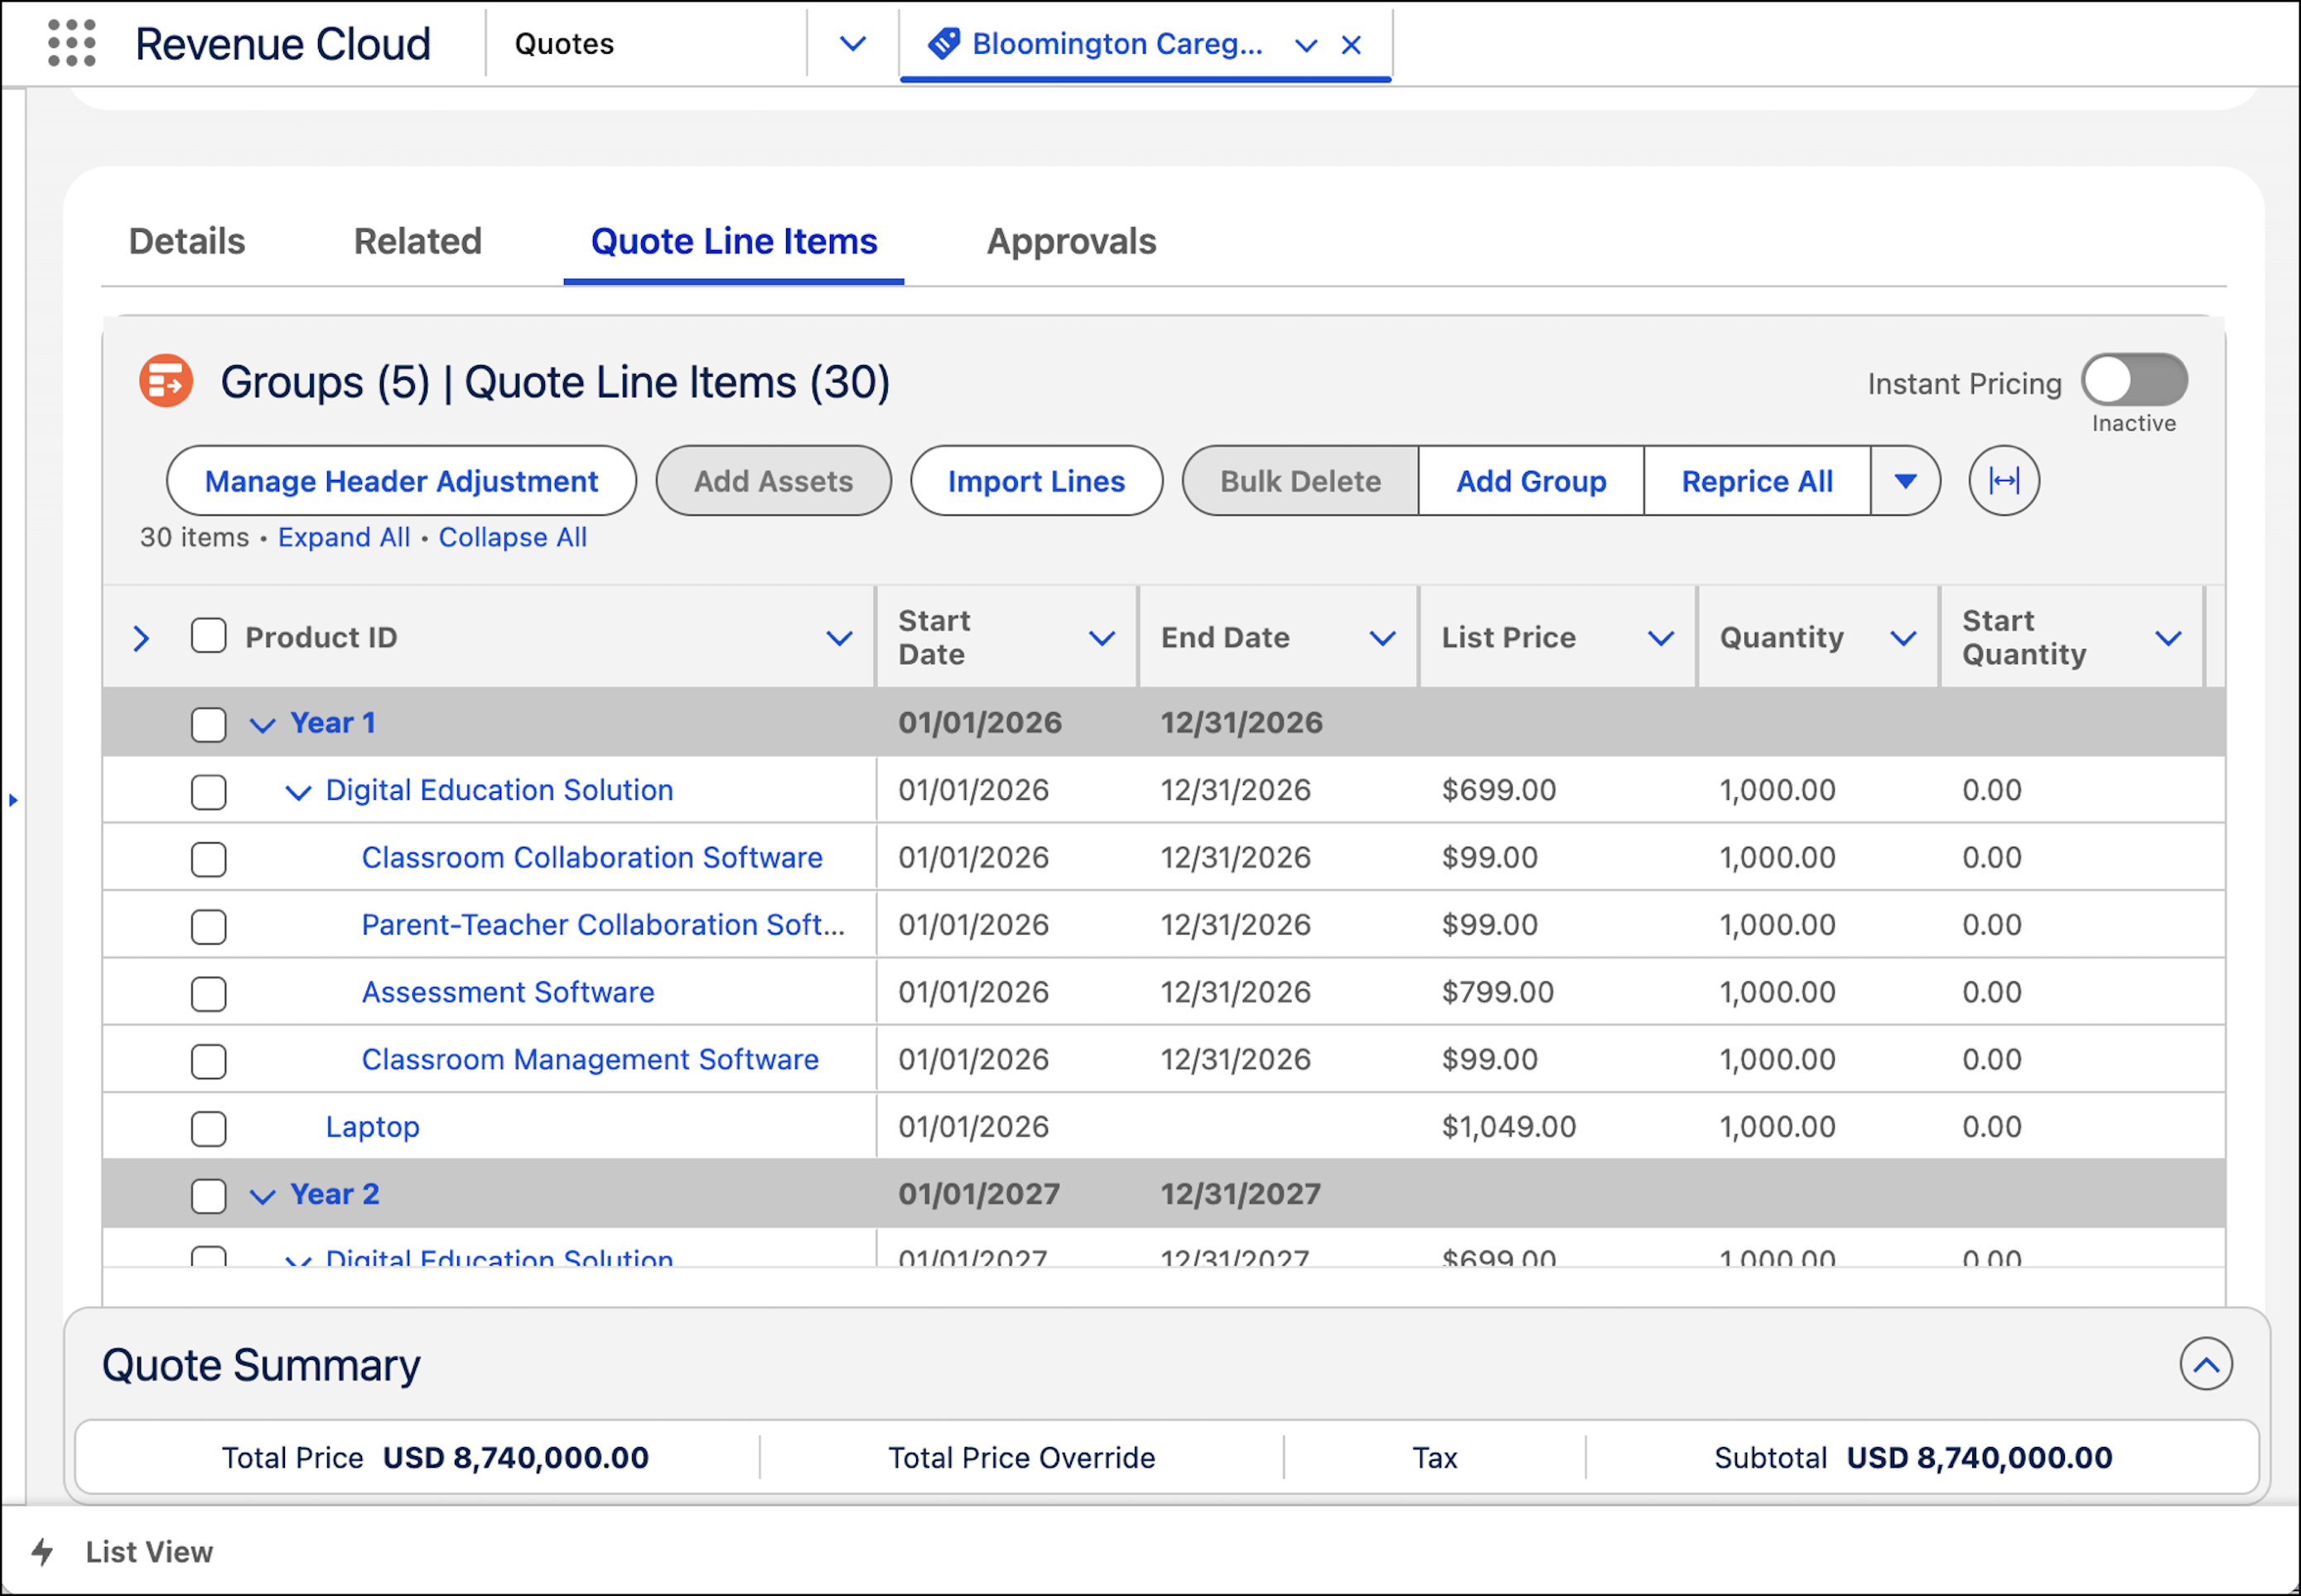Open End Date column menu chevron

[x=1382, y=638]
